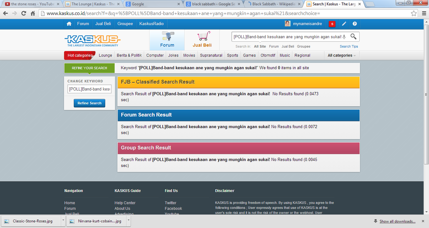The height and width of the screenshot is (228, 429).
Task: Open the Music category
Action: (x=285, y=55)
